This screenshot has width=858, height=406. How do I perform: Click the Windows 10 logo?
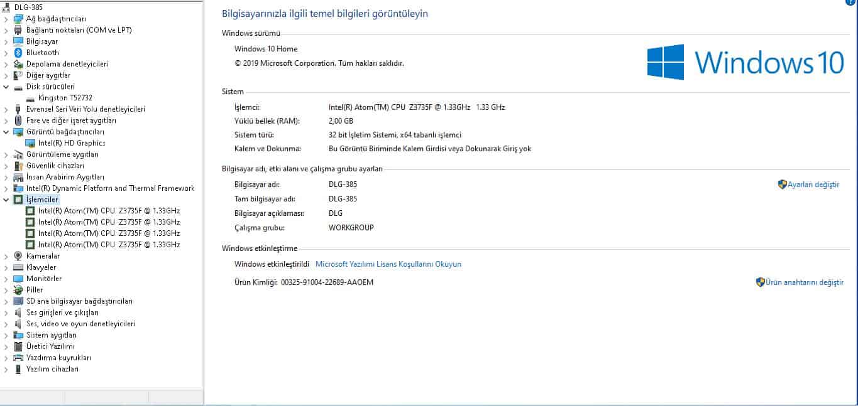click(x=745, y=62)
